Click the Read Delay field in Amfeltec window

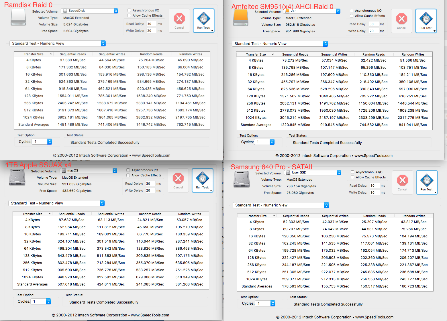point(373,24)
